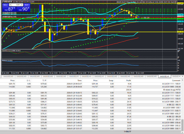Screen dimensions: 184x134
Task: Select the AI LUCKY 9999 -5 B0.42 comment
Action: point(171,123)
